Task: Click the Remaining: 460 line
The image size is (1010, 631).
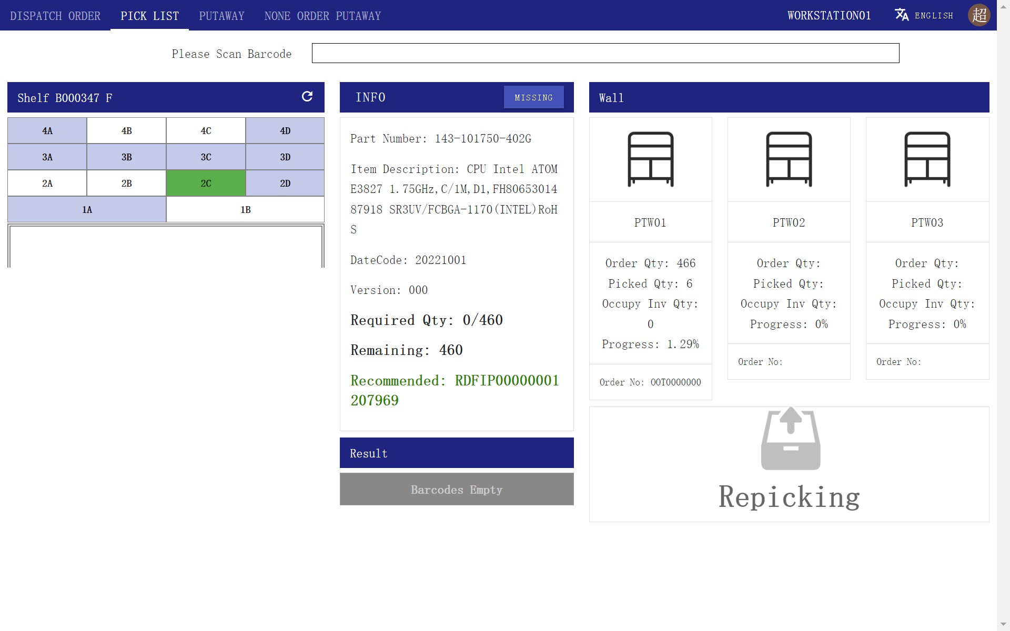Action: (x=407, y=350)
